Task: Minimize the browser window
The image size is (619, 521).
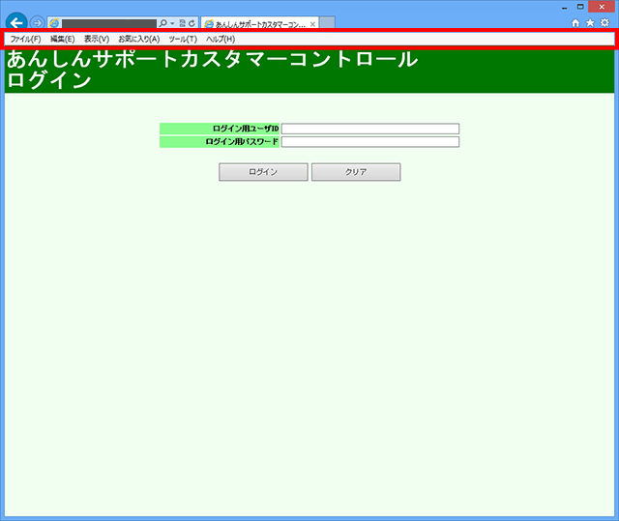Action: coord(565,7)
